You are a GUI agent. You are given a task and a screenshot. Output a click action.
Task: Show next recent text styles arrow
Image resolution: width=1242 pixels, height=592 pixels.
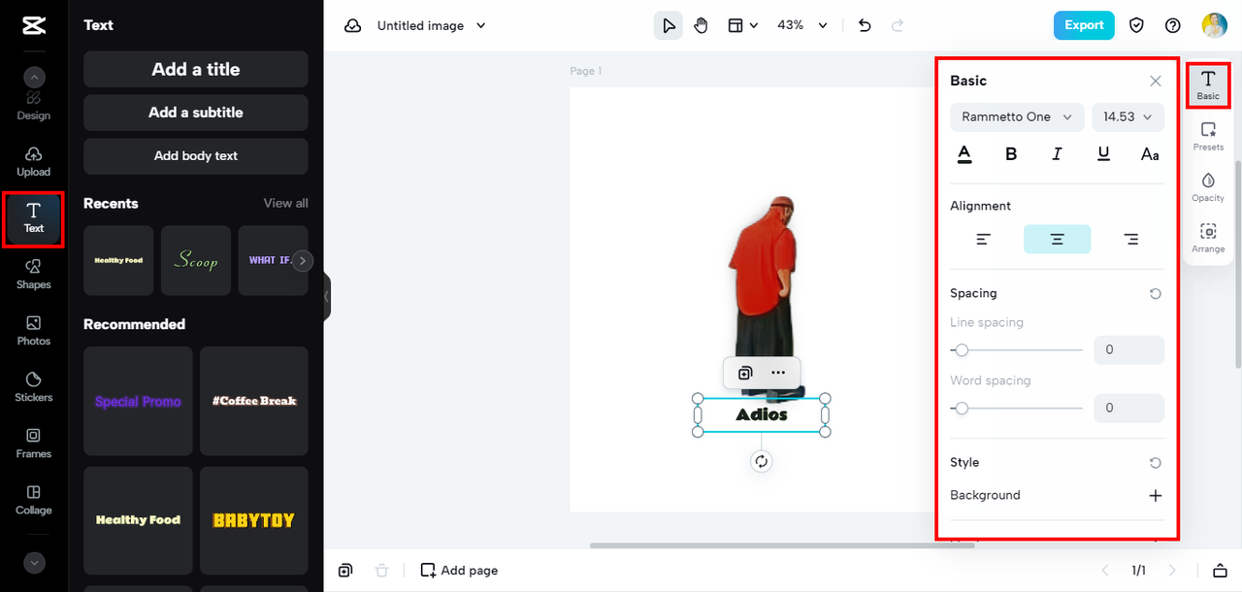pyautogui.click(x=303, y=260)
